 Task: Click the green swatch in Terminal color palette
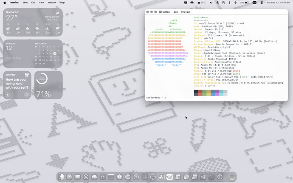tap(204, 93)
